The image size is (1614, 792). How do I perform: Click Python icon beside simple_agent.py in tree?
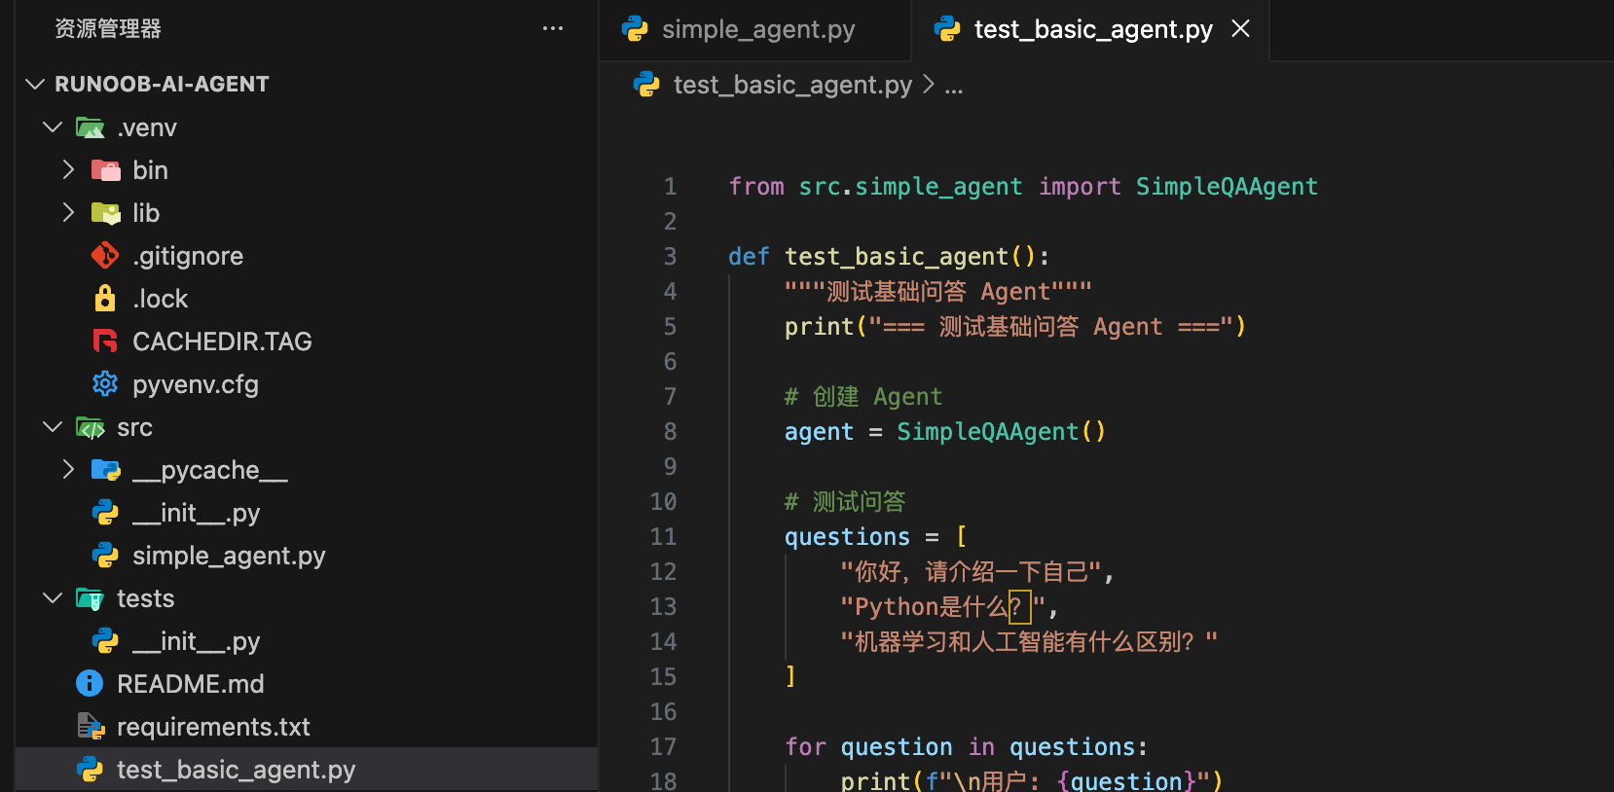click(105, 556)
